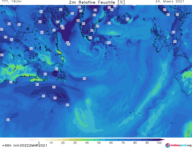Select the map title '2m Relative Feuchte [%]'

click(x=97, y=2)
